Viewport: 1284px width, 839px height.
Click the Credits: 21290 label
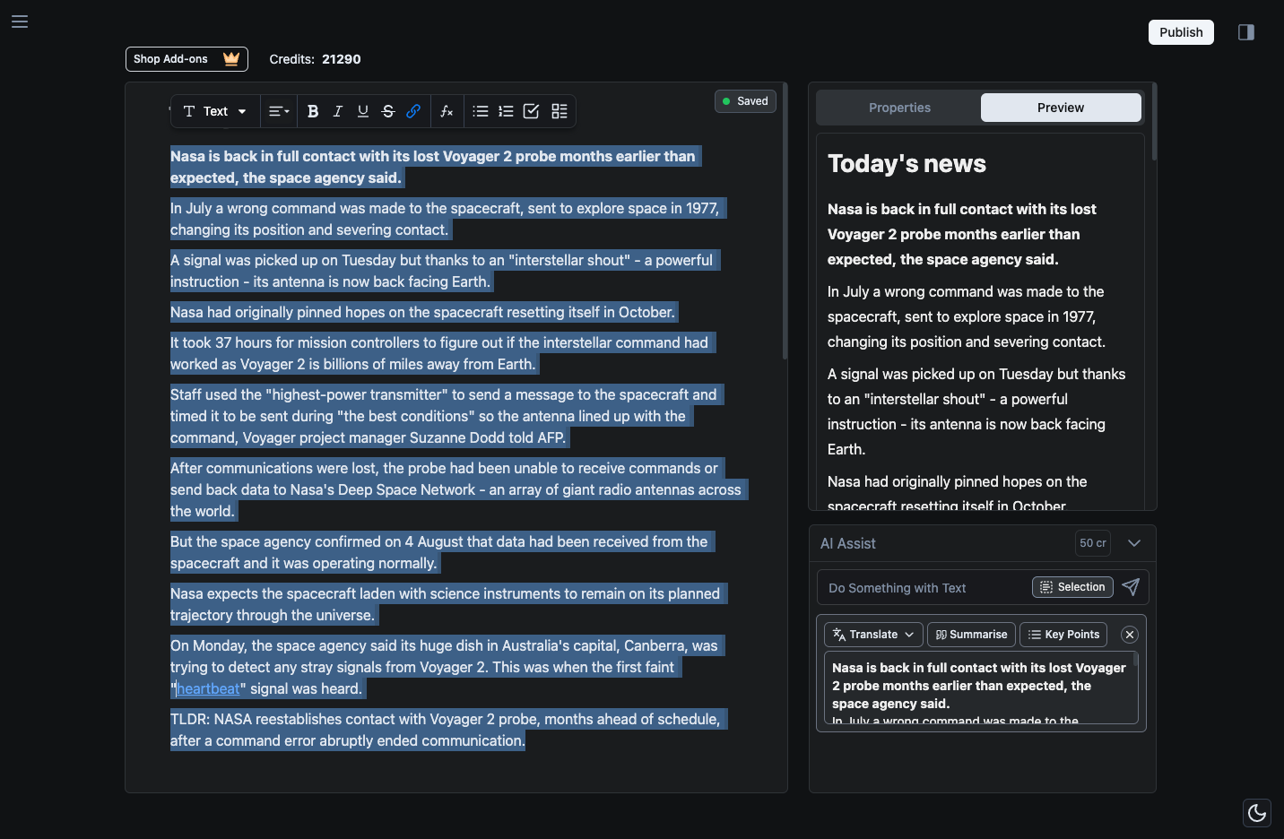tap(315, 59)
